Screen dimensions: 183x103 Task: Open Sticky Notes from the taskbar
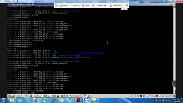62,100
